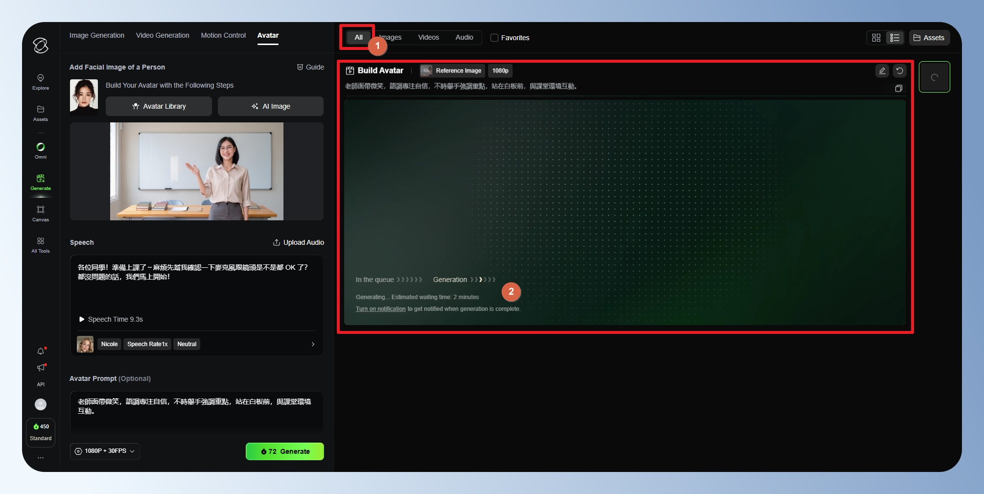Open the three-dot more menu in sidebar
Image resolution: width=984 pixels, height=494 pixels.
click(41, 458)
